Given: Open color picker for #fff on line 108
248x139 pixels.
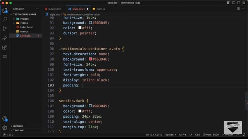Looking at the screenshot, I should (x=80, y=111).
